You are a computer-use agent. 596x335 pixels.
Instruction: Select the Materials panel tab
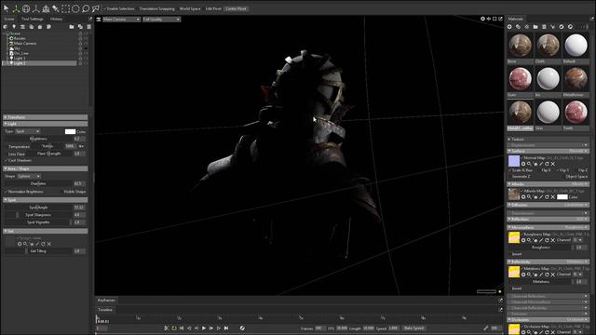pyautogui.click(x=515, y=19)
